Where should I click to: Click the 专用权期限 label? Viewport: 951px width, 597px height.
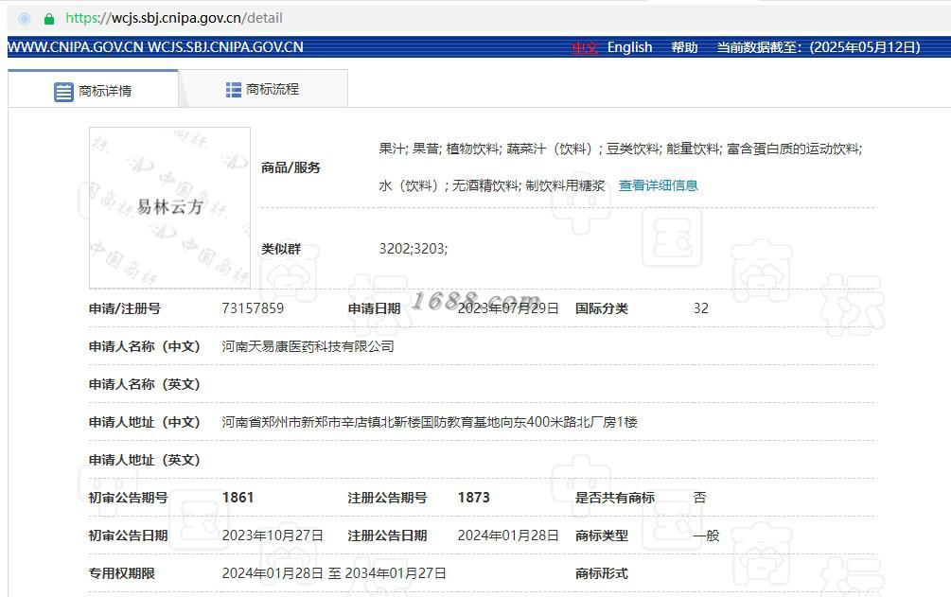[121, 573]
